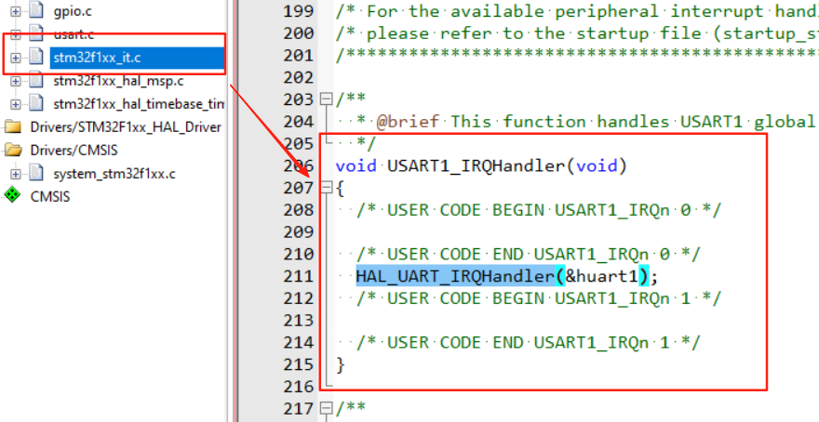
Task: Click the closing brace on line 215
Action: click(340, 364)
